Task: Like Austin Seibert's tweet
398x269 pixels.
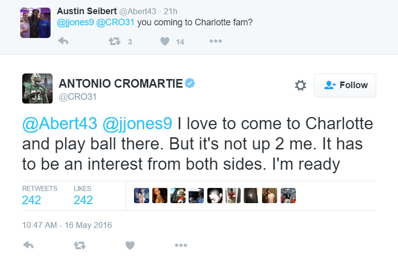Action: (165, 41)
